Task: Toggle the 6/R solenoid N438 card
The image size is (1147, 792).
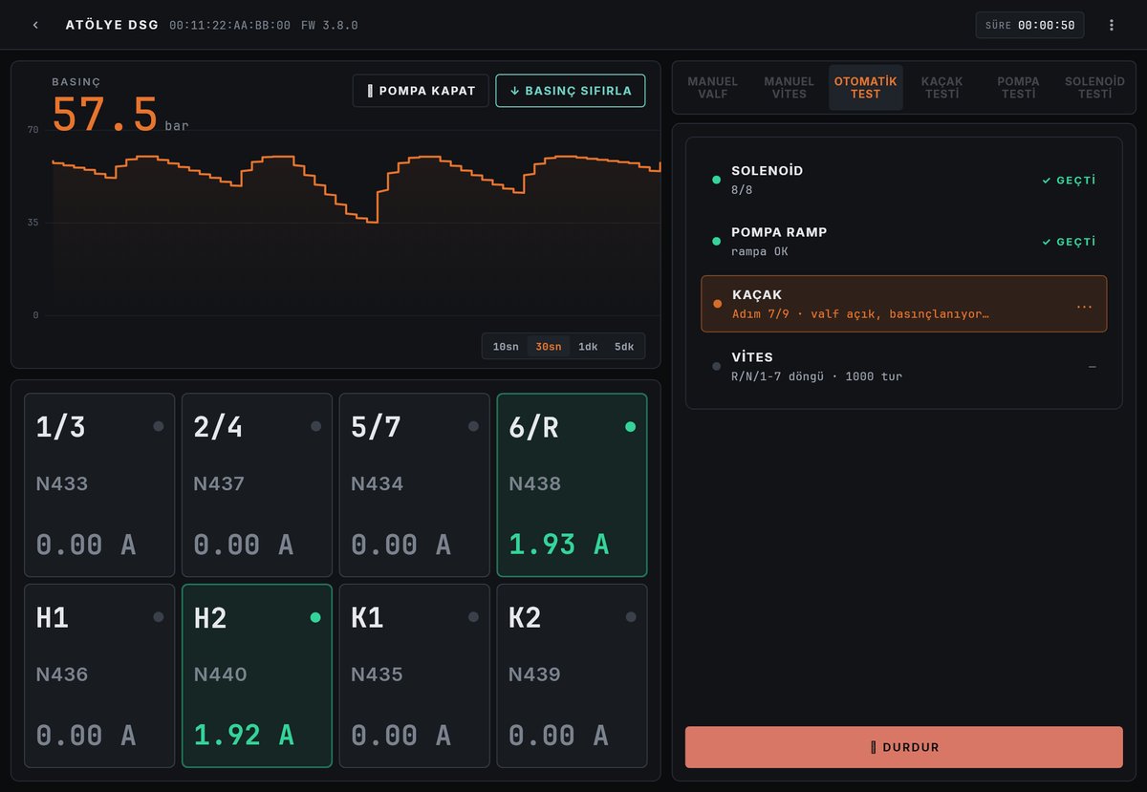Action: click(x=573, y=485)
